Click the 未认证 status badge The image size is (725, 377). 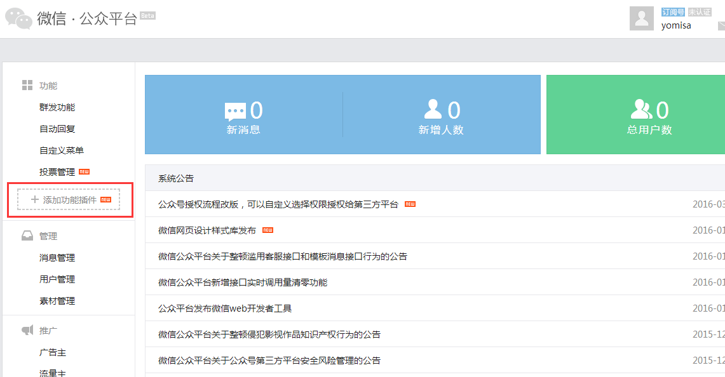point(699,12)
